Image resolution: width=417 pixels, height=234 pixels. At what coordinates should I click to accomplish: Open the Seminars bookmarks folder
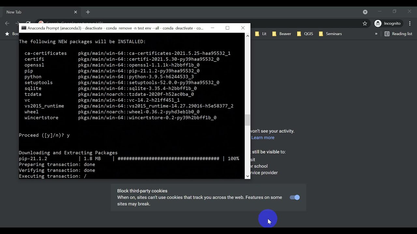point(330,34)
